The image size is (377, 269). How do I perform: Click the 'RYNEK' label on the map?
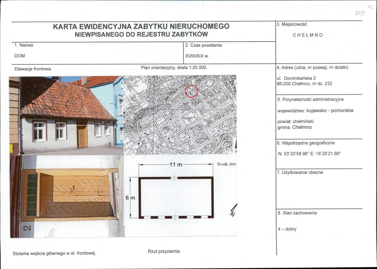pyautogui.click(x=189, y=119)
